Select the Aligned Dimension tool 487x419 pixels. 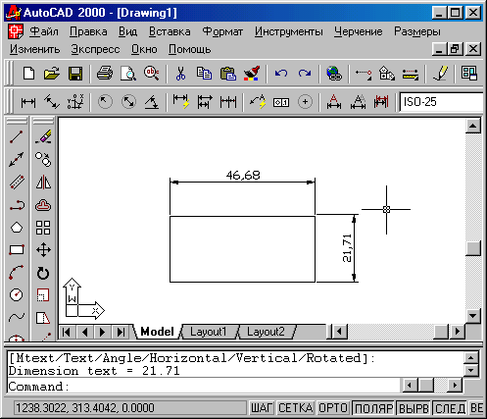tap(52, 102)
